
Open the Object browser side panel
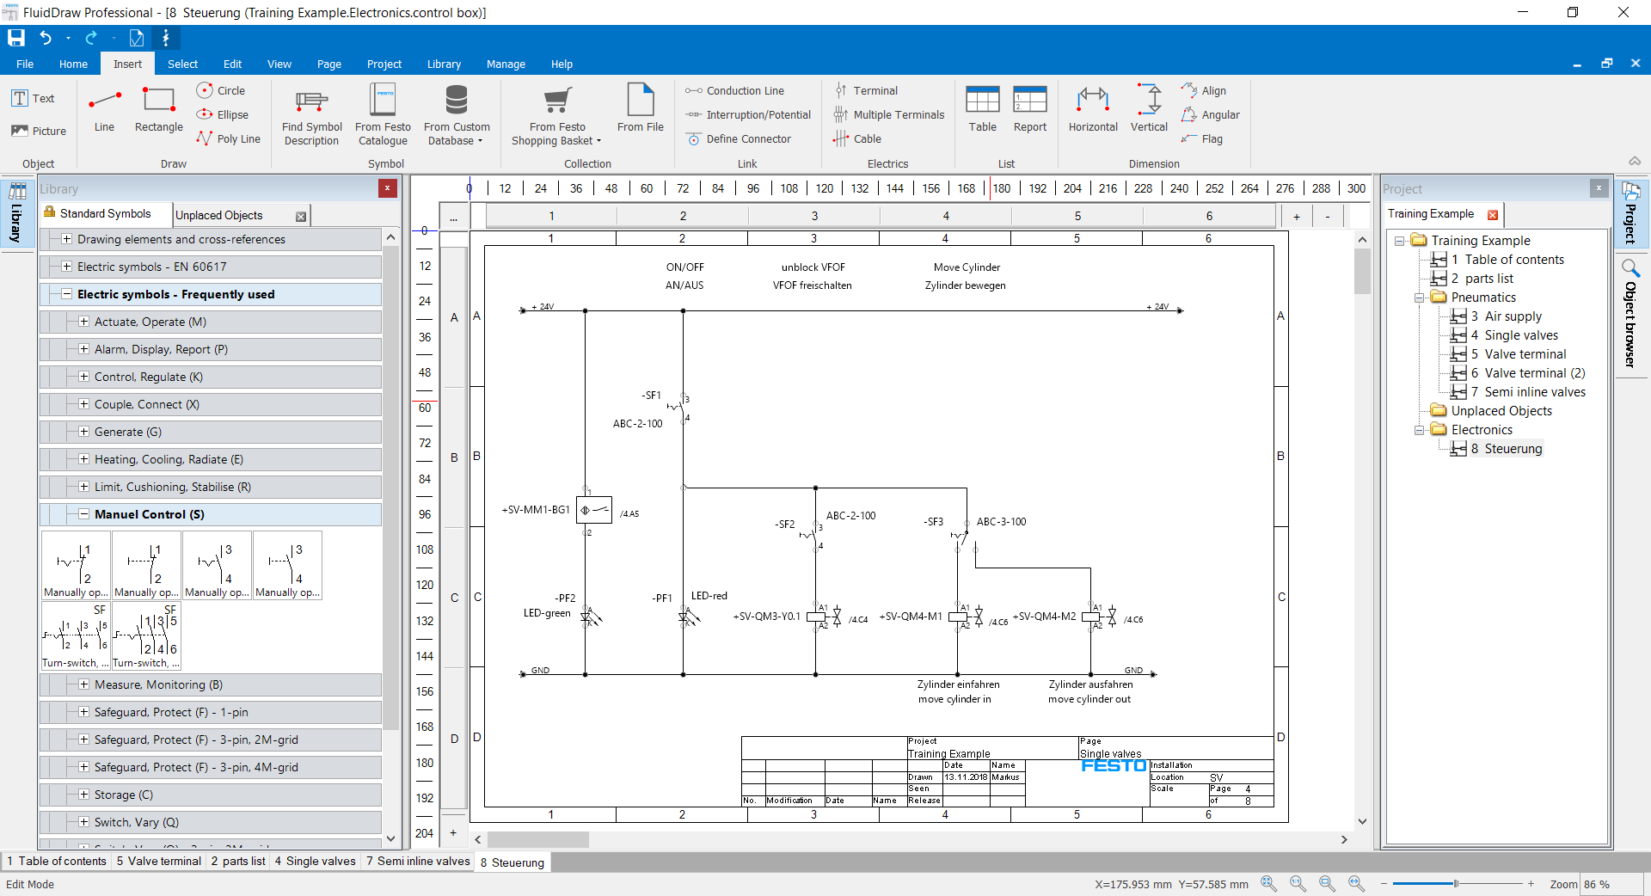coord(1630,314)
